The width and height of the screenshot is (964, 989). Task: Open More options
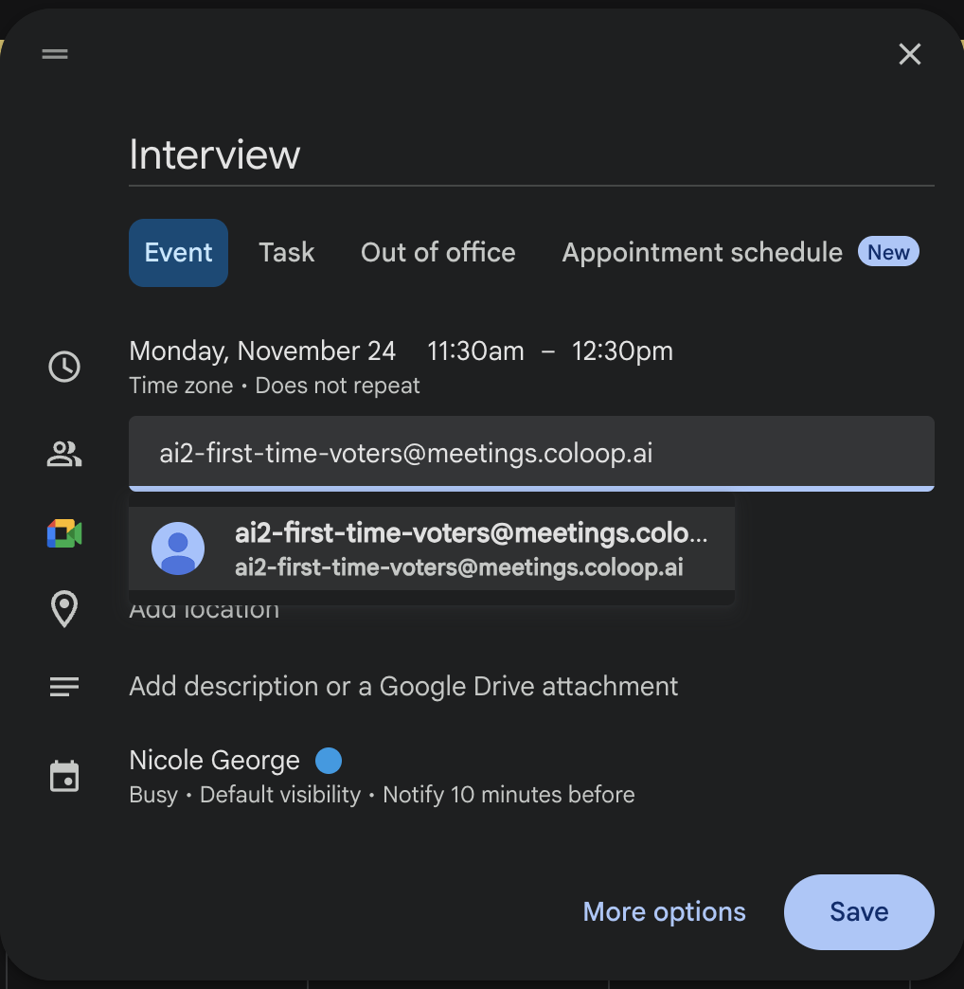point(664,911)
